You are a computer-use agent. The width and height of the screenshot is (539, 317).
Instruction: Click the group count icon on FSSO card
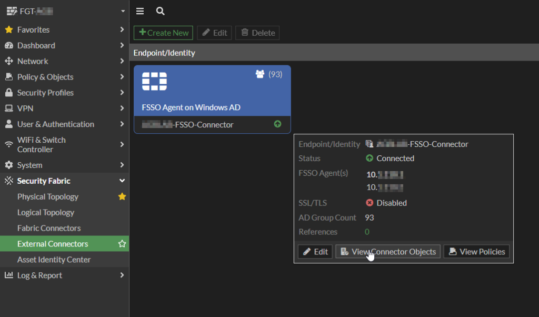(261, 75)
